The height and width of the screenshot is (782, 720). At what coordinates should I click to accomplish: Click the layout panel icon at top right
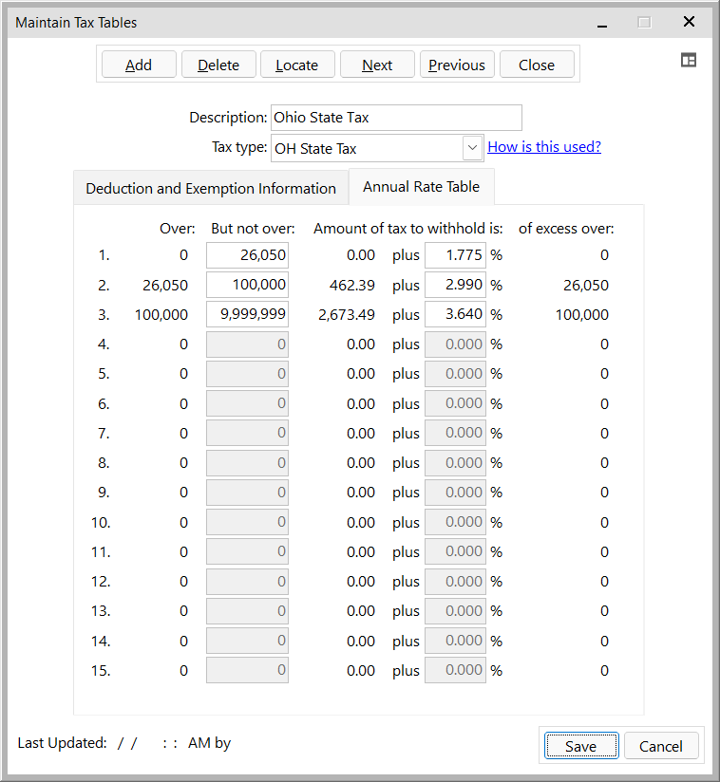(x=689, y=60)
